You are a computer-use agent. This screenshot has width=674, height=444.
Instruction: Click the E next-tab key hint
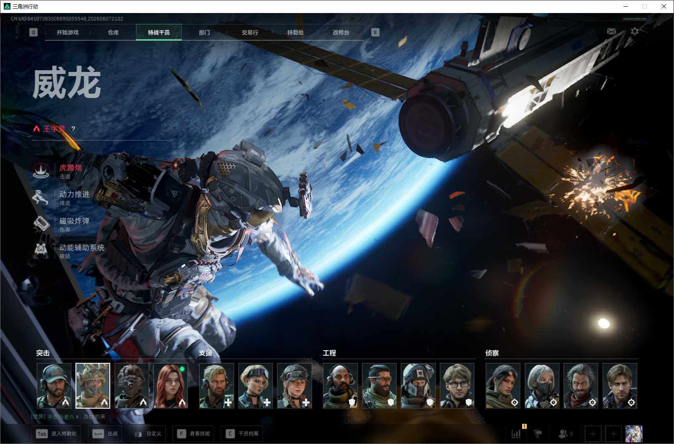click(375, 32)
